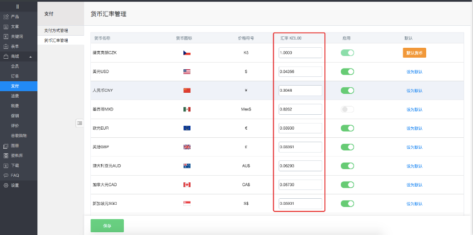Screen dimensions: 473x235
Task: Click the submenu collapse list icon
Action: click(79, 123)
